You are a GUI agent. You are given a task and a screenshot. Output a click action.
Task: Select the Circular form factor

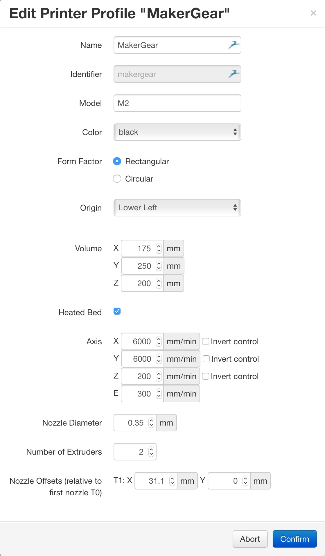(117, 179)
